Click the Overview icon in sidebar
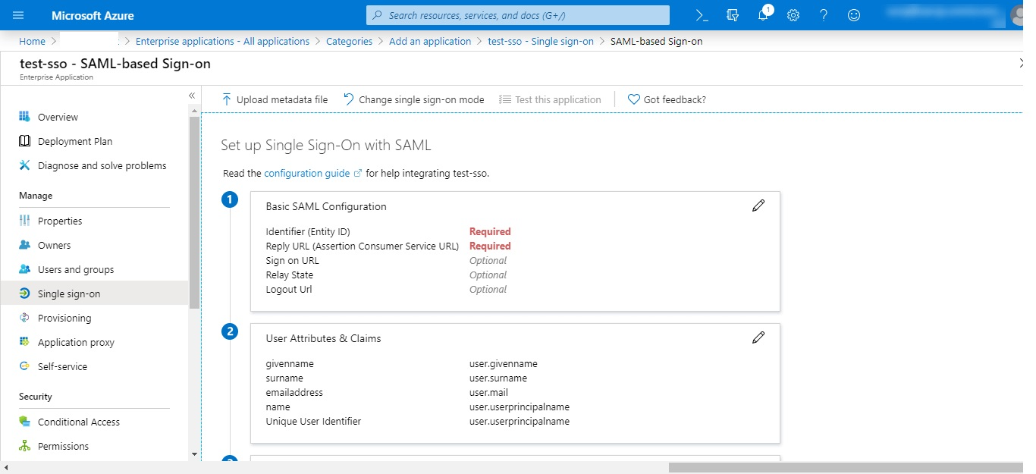 click(x=24, y=117)
